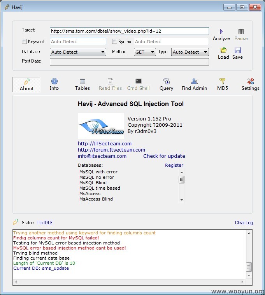Click the Analyze play icon
Screen dimensions: 265x295
(221, 31)
